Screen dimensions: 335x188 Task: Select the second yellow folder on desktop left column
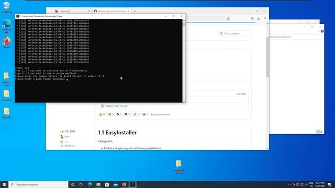(x=6, y=95)
